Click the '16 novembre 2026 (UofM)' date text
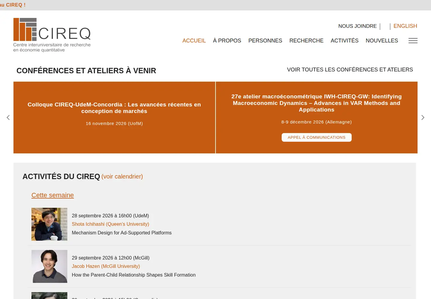The image size is (431, 299). point(114,123)
